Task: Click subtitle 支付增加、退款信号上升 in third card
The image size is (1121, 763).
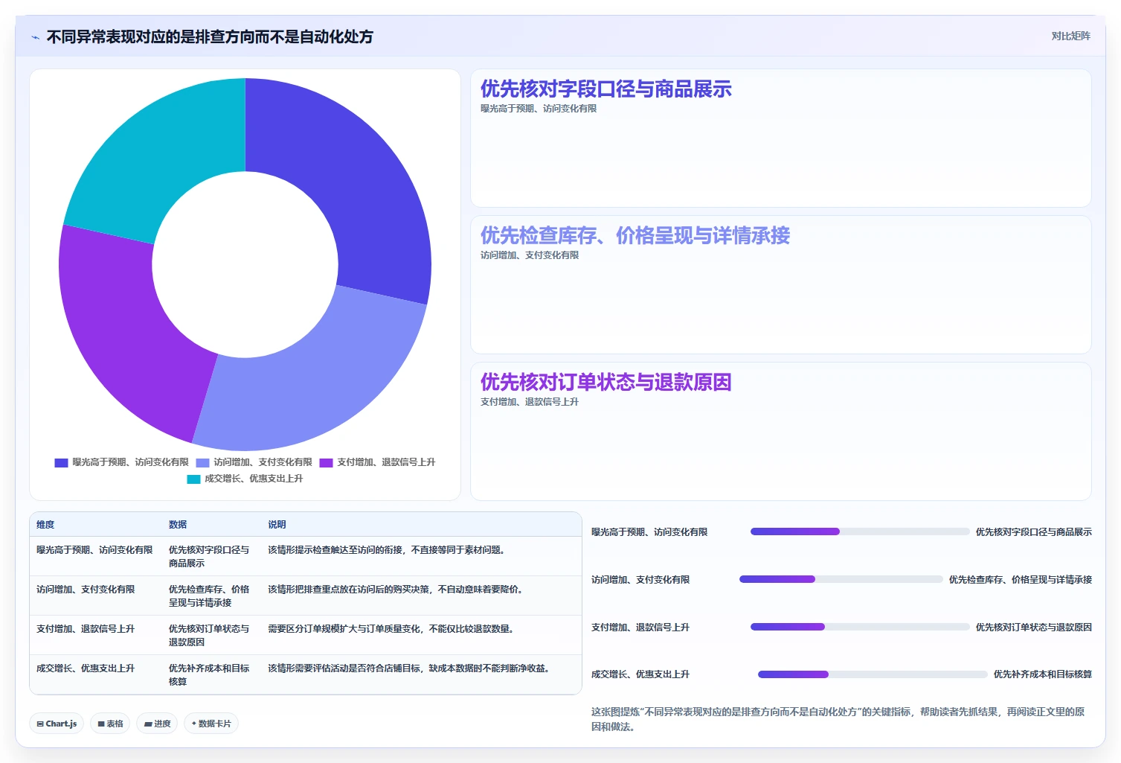Action: 530,402
